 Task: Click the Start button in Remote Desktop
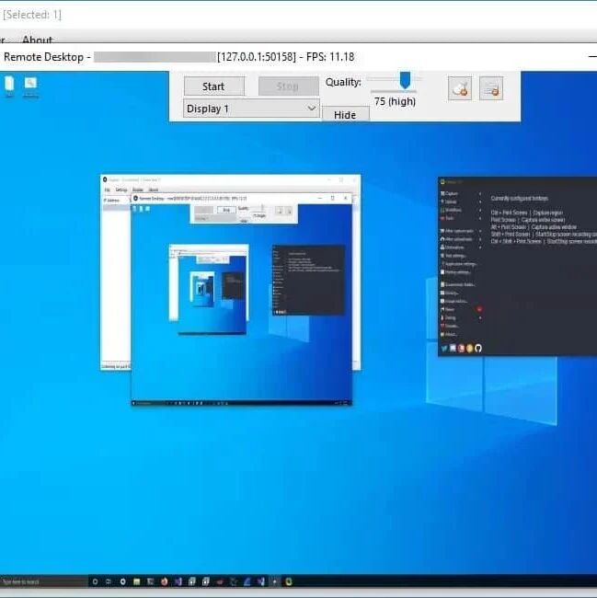213,86
